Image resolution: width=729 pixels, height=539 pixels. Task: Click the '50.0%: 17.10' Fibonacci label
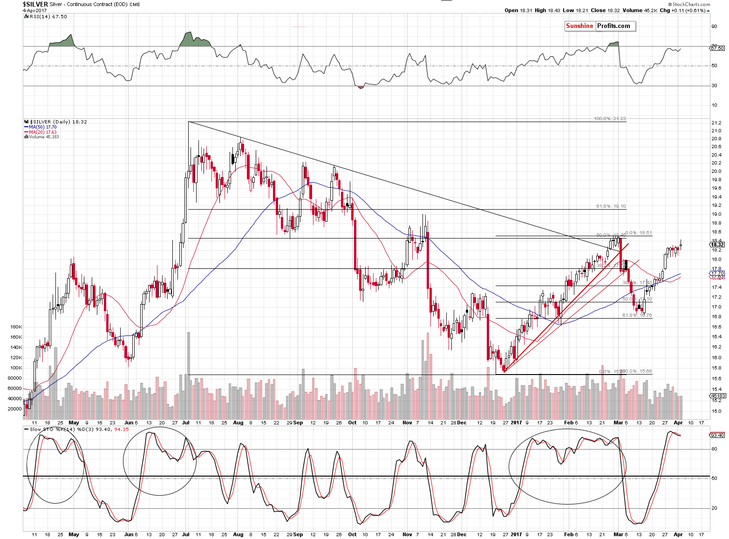(638, 299)
